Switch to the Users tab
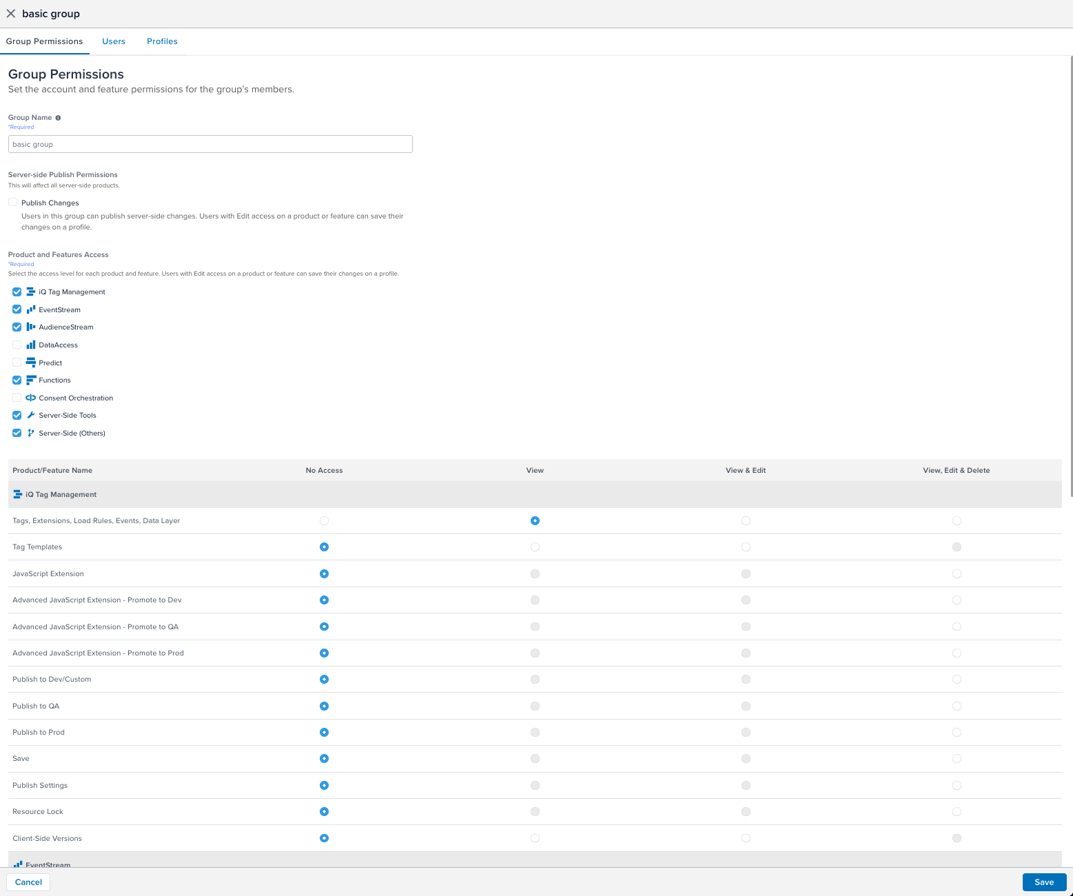 tap(114, 41)
